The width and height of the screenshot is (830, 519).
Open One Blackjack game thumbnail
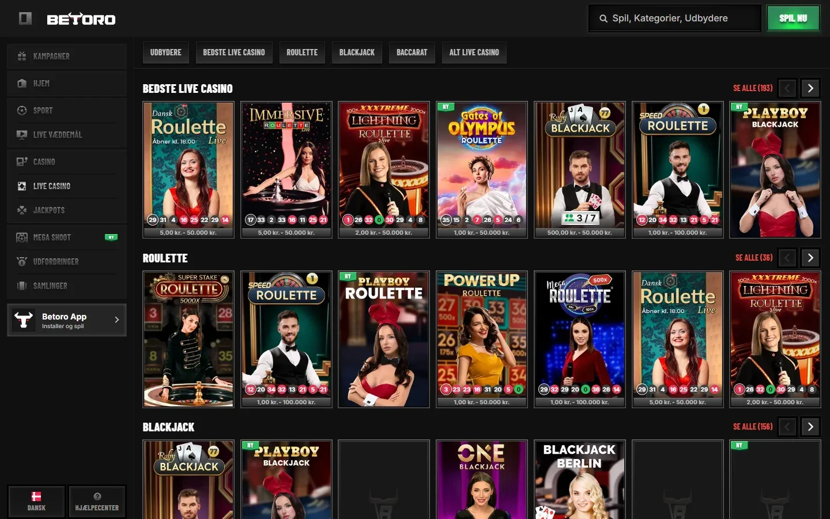click(482, 480)
